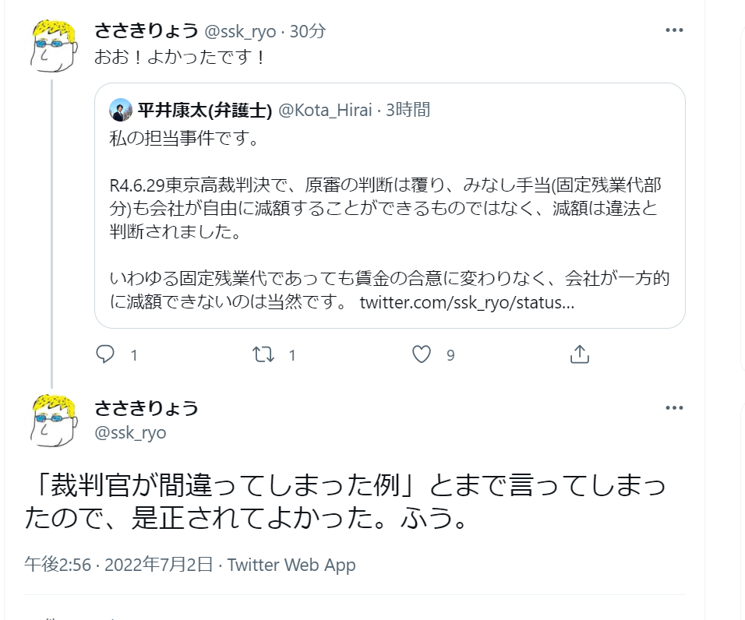Click the retweet icon under the first tweet

click(x=264, y=355)
